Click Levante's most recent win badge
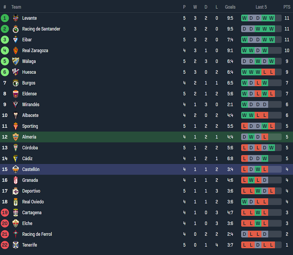The width and height of the screenshot is (293, 255). pos(271,18)
